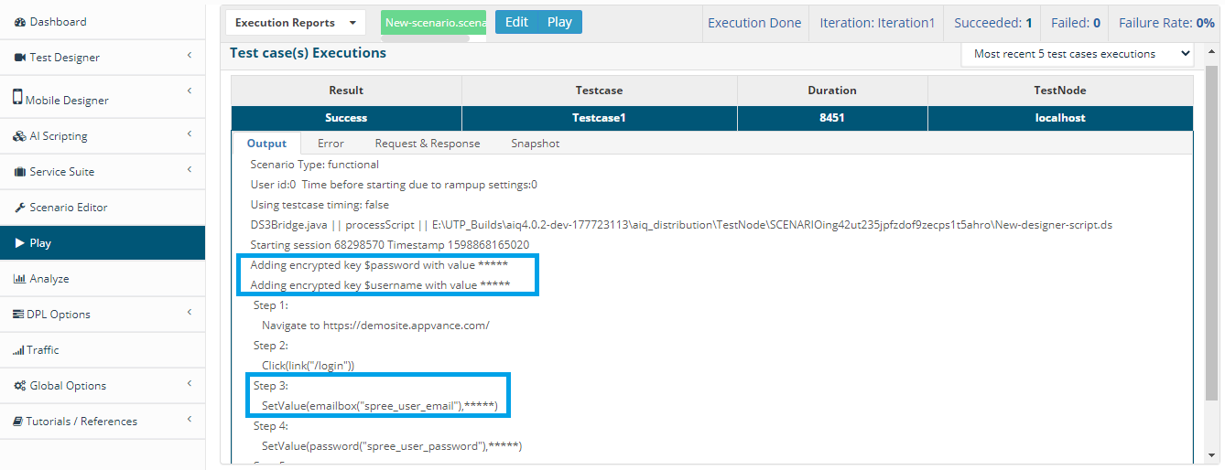Screen dimensions: 1225x470
Task: Open Most recent 5 test cases executions dropdown
Action: point(1078,54)
